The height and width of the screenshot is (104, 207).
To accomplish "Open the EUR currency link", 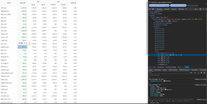I will coord(5,11).
